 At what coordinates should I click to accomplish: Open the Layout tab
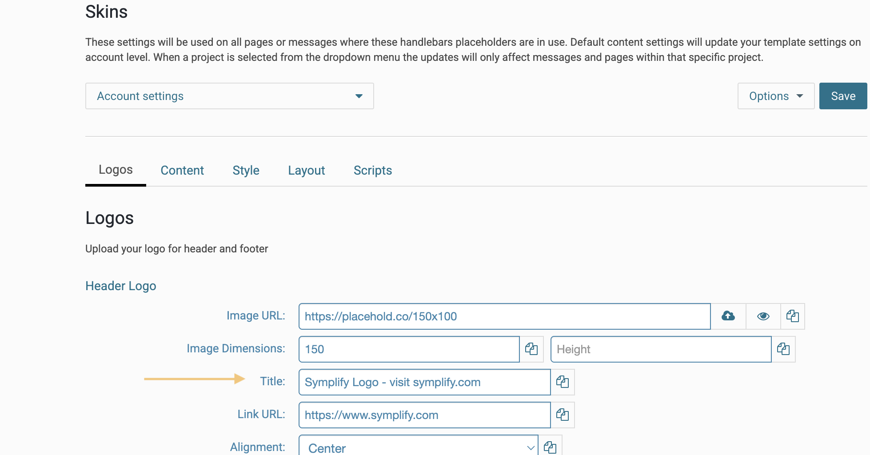[306, 170]
